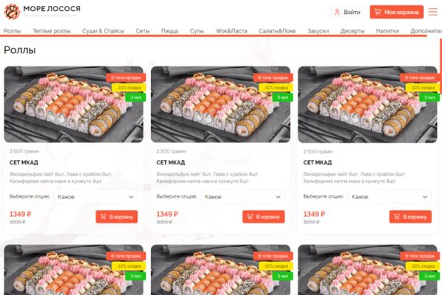The height and width of the screenshot is (295, 442).
Task: Open the hamburger menu icon
Action: point(433,12)
